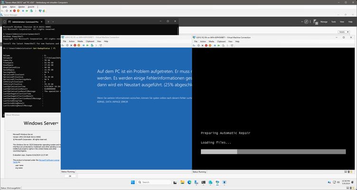Open File menu in S2012 R2 DE window
Screen dimensions: 357x190
[x=65, y=41]
